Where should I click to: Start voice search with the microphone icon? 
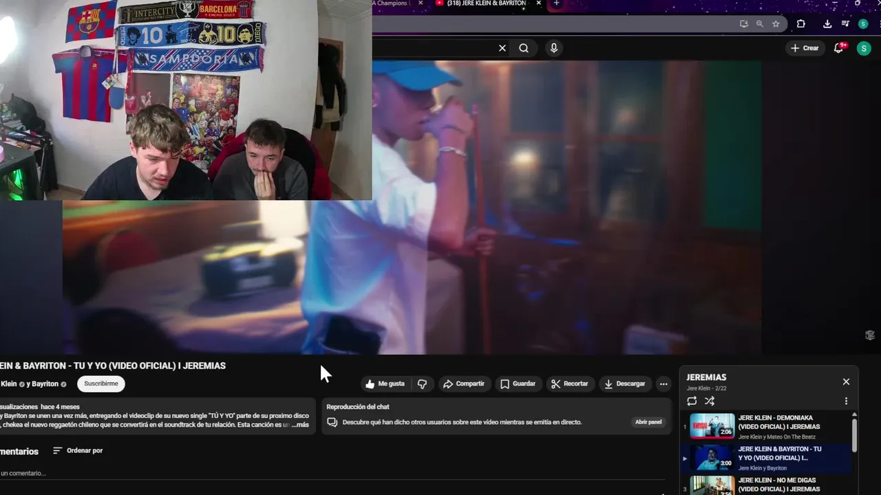[x=553, y=48]
